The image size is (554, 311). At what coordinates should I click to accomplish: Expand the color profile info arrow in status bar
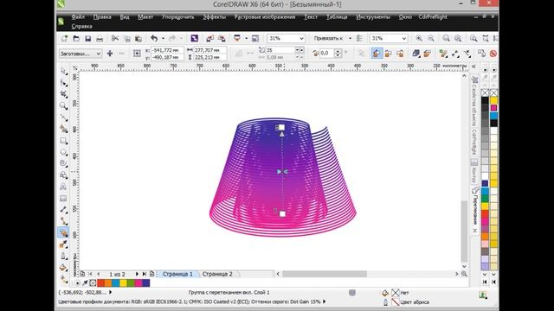(x=325, y=301)
